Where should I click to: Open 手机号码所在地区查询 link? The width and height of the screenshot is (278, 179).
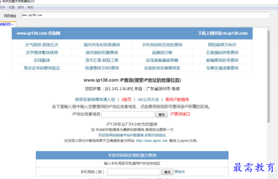pos(162,45)
